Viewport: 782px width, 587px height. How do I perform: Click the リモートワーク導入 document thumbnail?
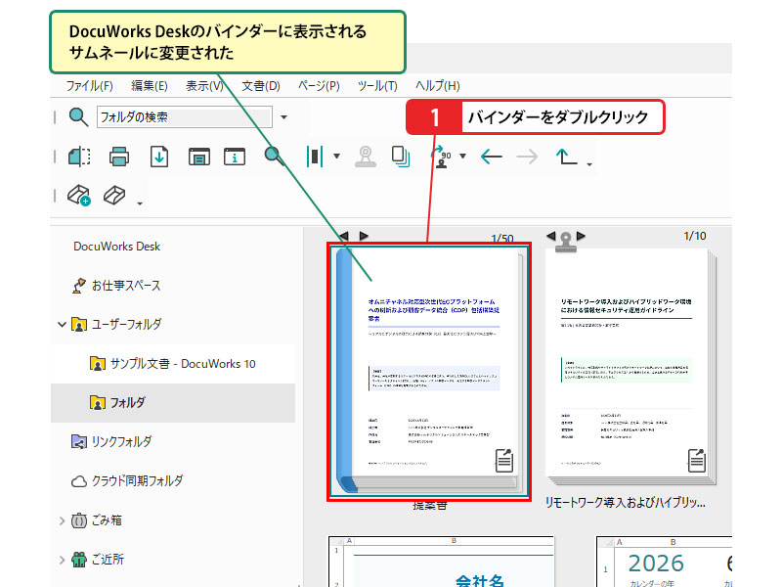click(630, 367)
